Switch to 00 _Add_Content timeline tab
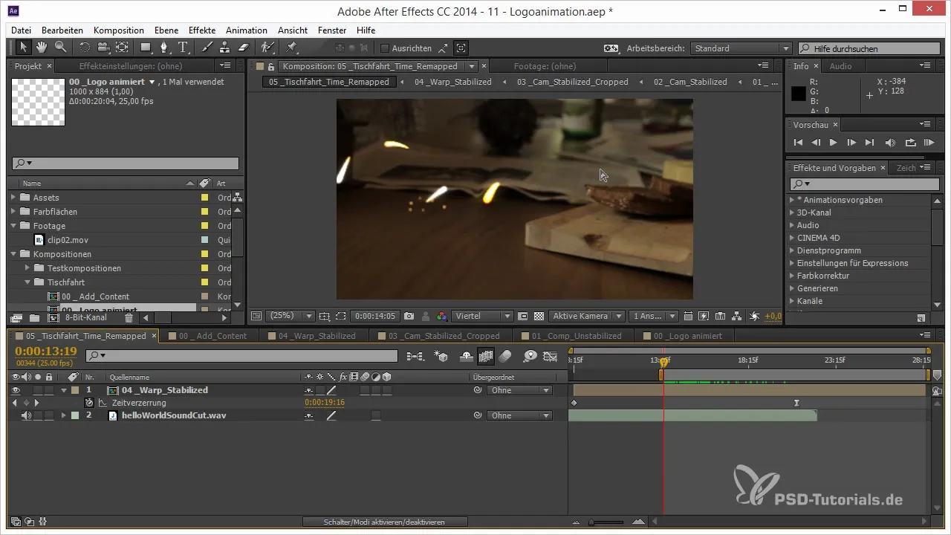This screenshot has width=951, height=535. (212, 336)
